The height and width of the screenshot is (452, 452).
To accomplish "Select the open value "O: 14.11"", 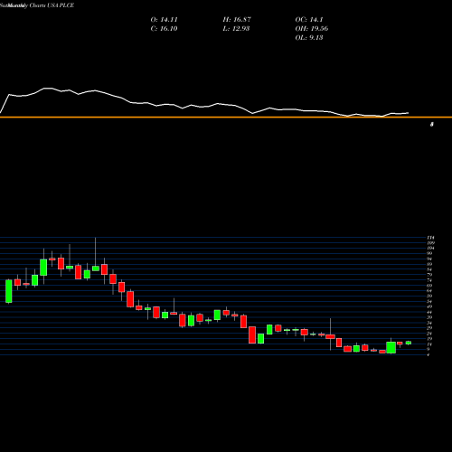I will (165, 20).
